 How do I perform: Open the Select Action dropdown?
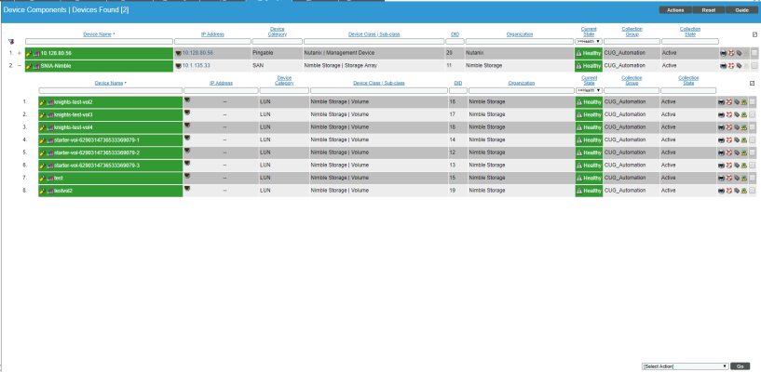(x=686, y=366)
